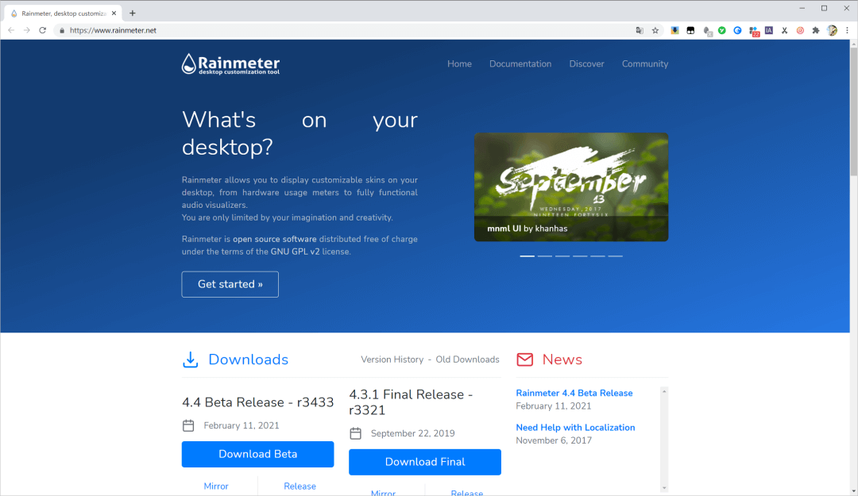Open the Chrome three-dot menu
This screenshot has width=858, height=496.
click(x=847, y=31)
